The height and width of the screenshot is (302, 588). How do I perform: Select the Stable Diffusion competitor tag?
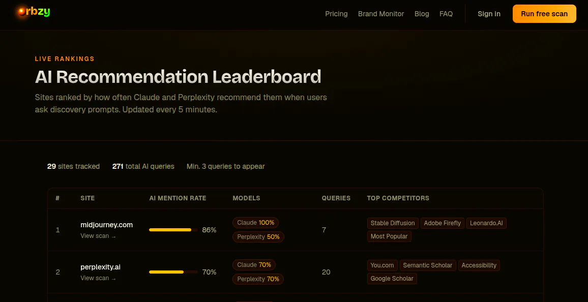pos(393,223)
